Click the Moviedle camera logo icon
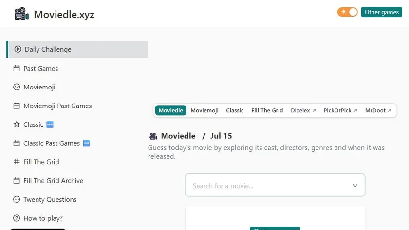Image resolution: width=409 pixels, height=230 pixels. pos(21,14)
